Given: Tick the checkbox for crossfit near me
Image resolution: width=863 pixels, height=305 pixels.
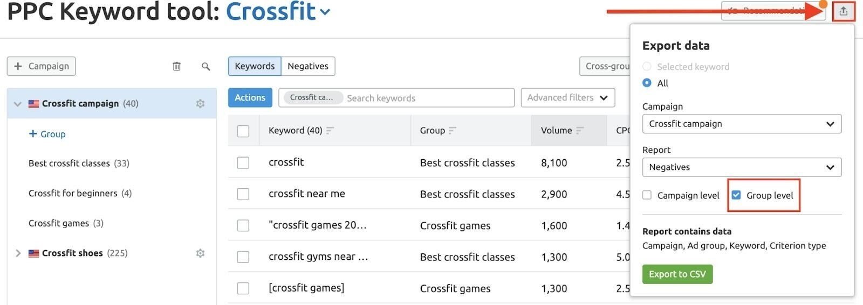Looking at the screenshot, I should (243, 194).
